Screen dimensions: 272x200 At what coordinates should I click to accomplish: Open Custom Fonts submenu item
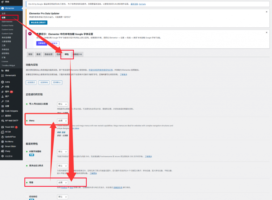pos(7,25)
